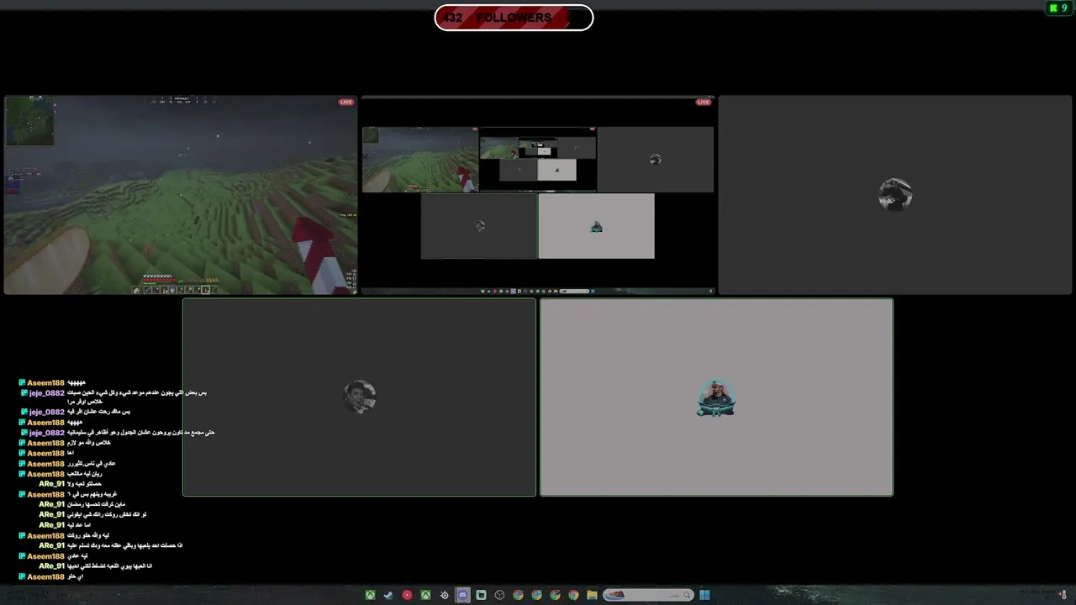Open OBS Studio from the taskbar

pos(499,595)
